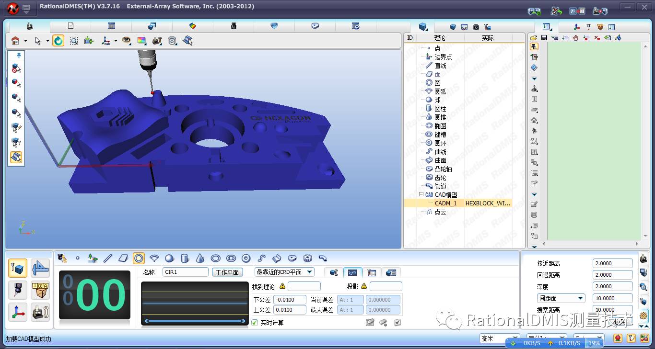Select the circle feature icon in measurement toolbar
Image resolution: width=655 pixels, height=349 pixels.
[139, 259]
